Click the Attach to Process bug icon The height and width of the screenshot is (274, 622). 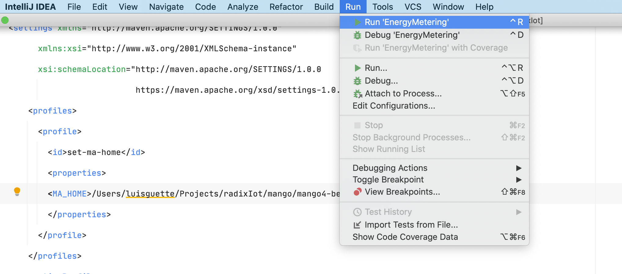[357, 94]
